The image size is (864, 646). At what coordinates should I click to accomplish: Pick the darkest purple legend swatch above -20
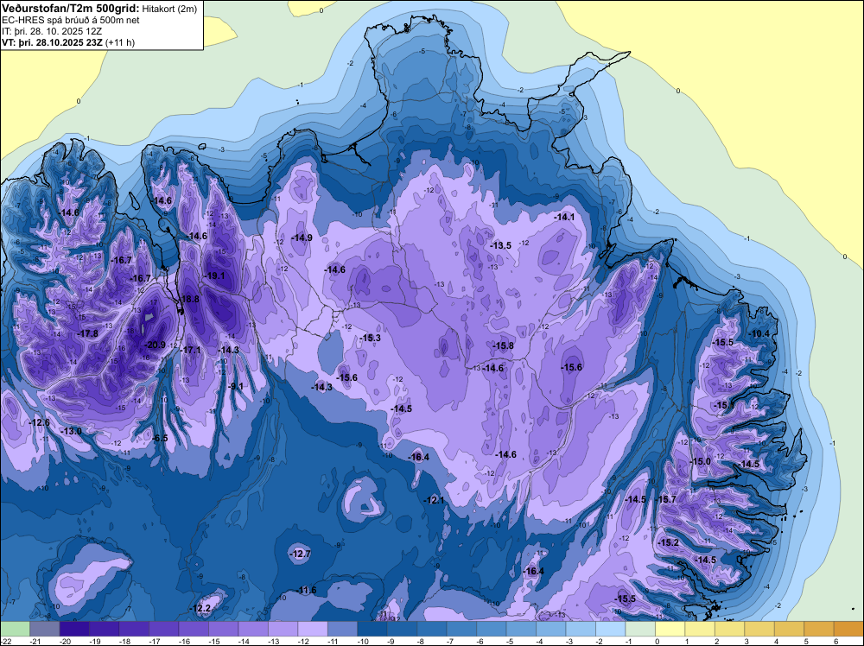73,629
